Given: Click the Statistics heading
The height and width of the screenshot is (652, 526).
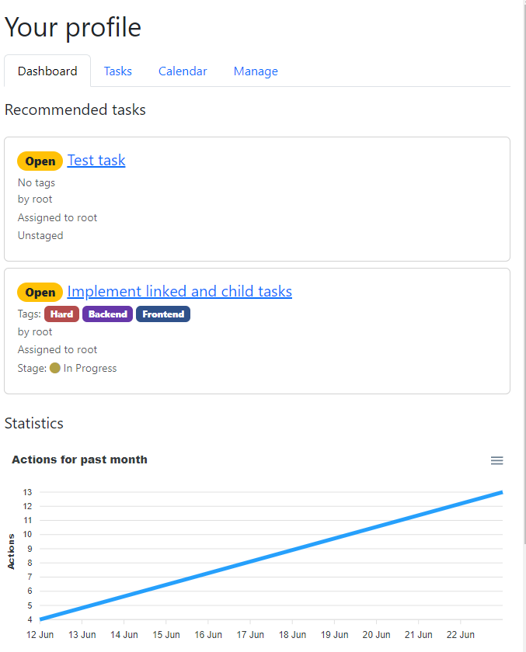Looking at the screenshot, I should pyautogui.click(x=34, y=424).
